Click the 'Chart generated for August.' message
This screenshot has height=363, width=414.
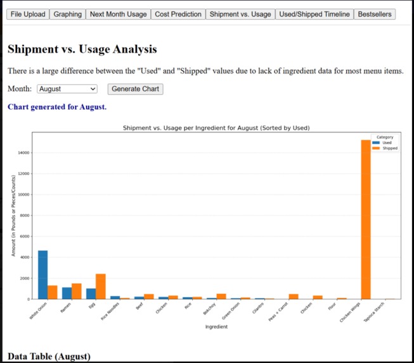coord(57,107)
